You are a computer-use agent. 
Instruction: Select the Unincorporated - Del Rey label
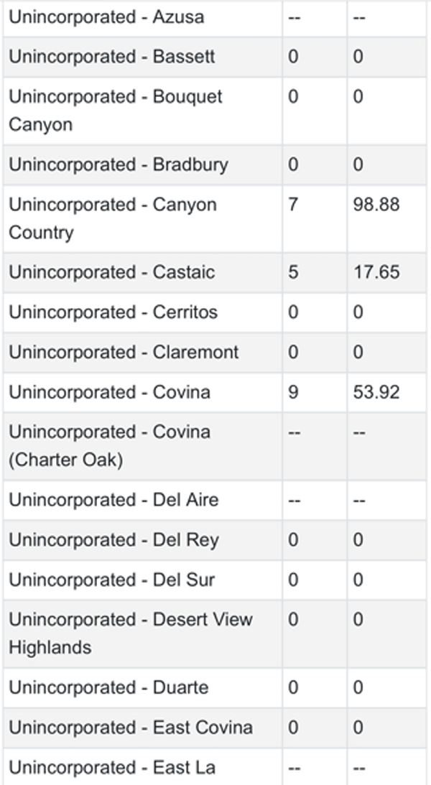coord(113,540)
